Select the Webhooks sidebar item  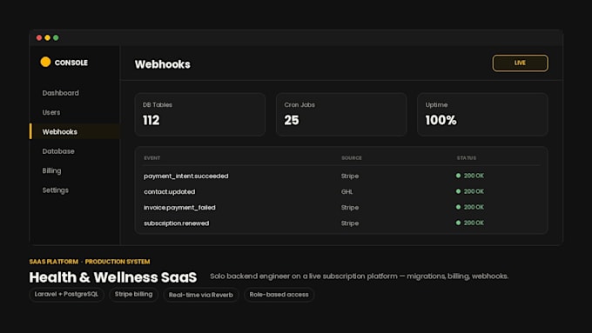75,131
